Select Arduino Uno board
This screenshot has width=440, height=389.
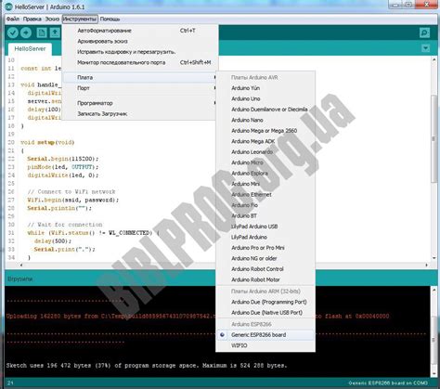[x=265, y=98]
